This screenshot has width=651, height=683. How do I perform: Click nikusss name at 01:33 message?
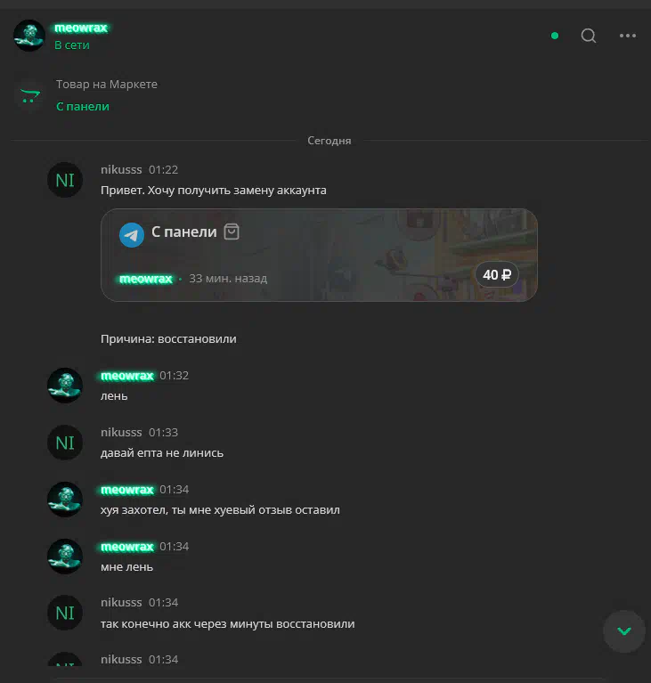[x=121, y=432]
